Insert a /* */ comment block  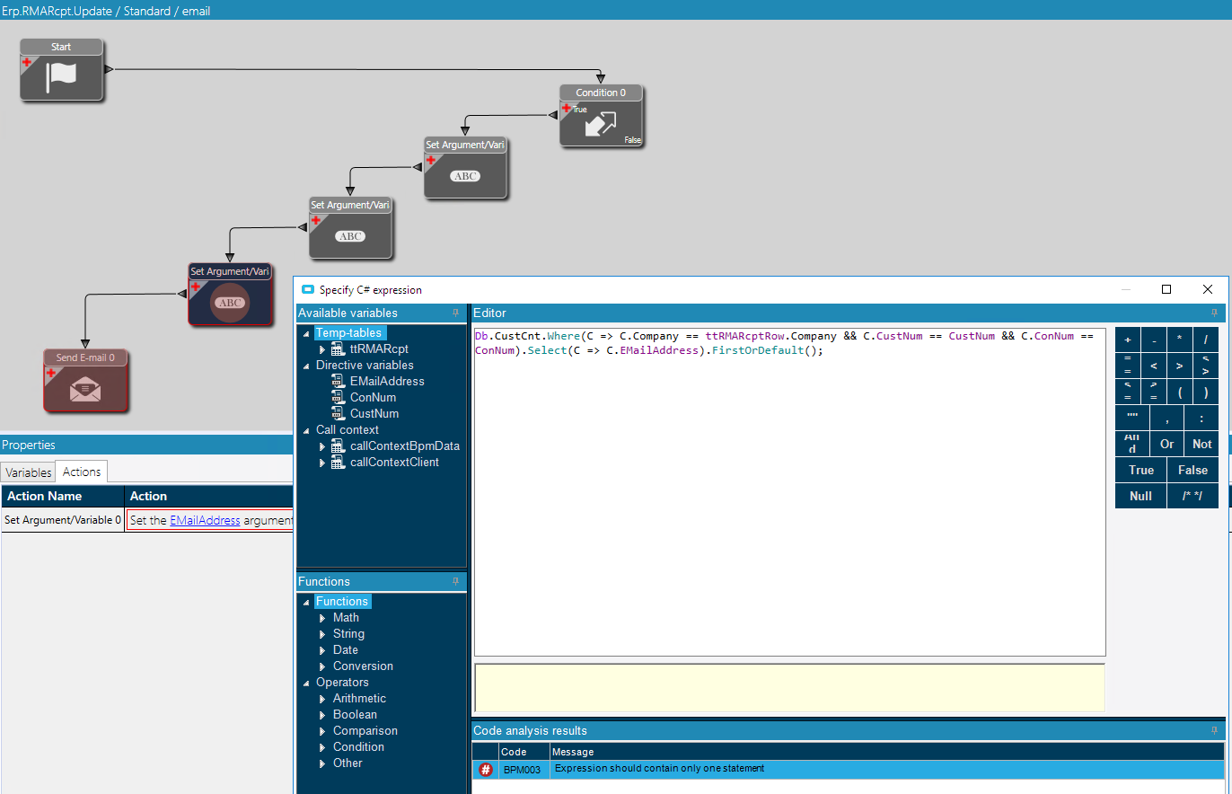pos(1193,496)
